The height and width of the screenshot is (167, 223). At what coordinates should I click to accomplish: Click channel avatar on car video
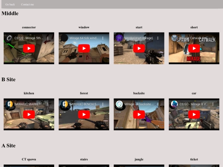tap(174, 104)
